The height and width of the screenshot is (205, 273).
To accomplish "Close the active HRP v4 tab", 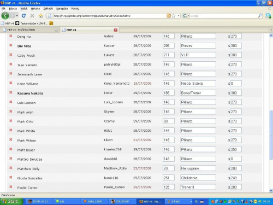I will click(116, 30).
